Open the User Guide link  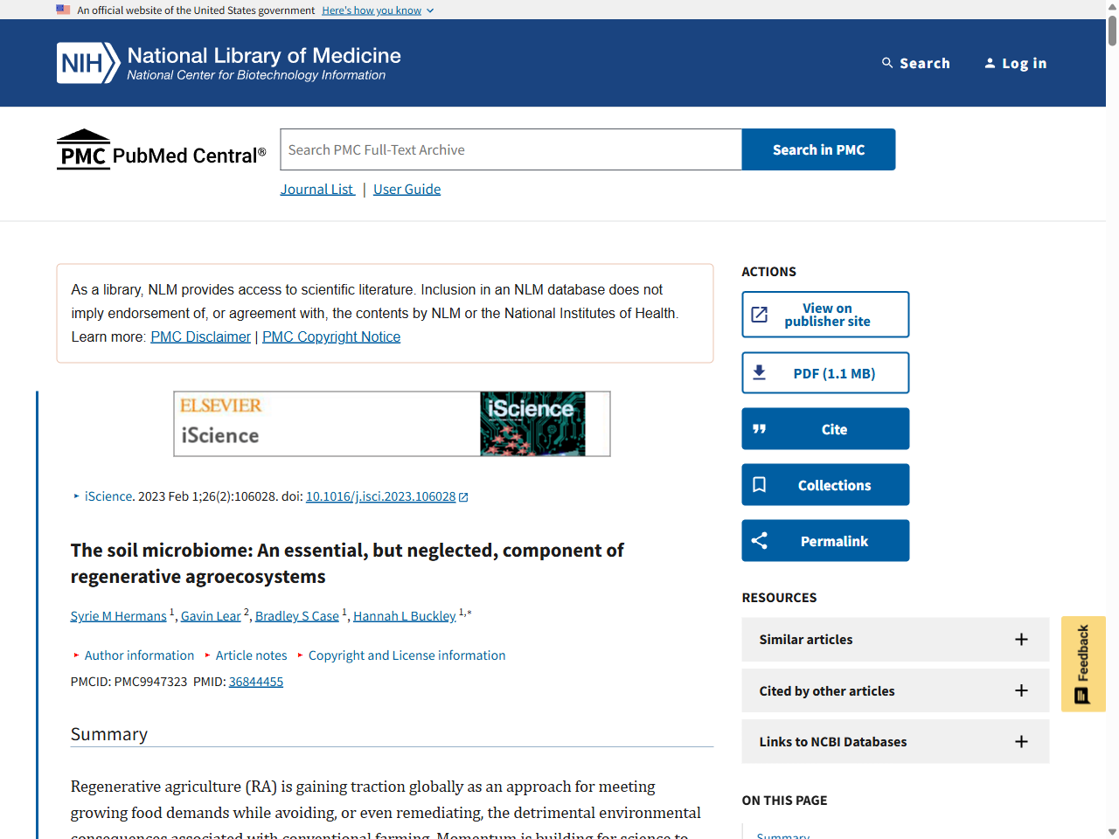click(407, 190)
